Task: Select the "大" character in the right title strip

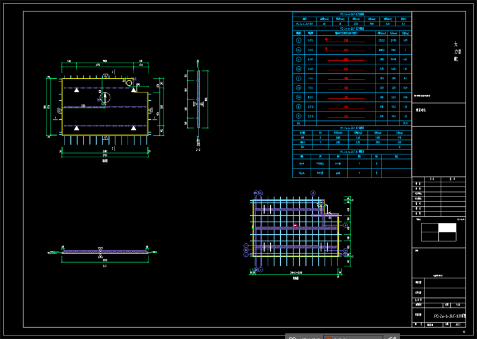Action: point(456,44)
